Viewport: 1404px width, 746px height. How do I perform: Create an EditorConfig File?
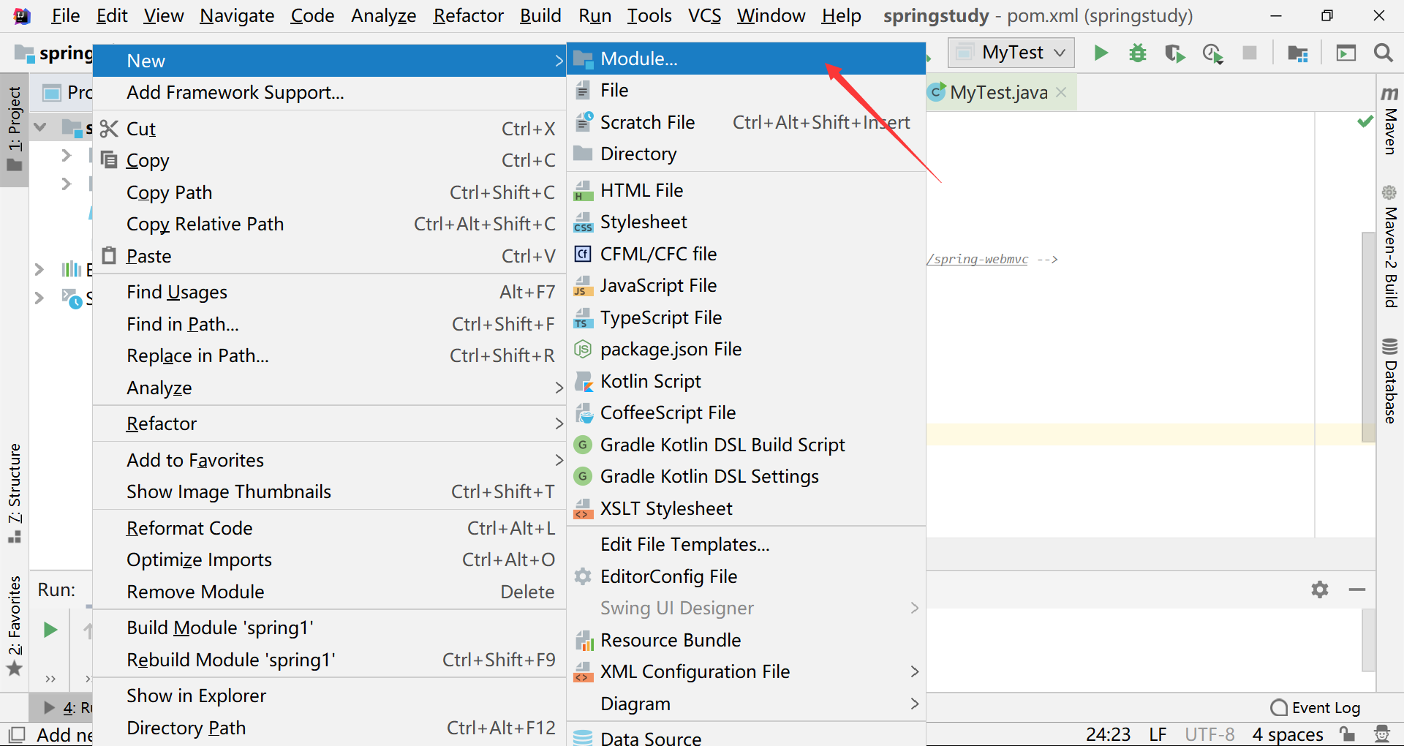[747, 576]
